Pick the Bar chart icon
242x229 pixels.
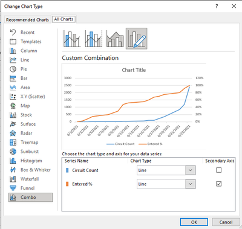click(13, 78)
